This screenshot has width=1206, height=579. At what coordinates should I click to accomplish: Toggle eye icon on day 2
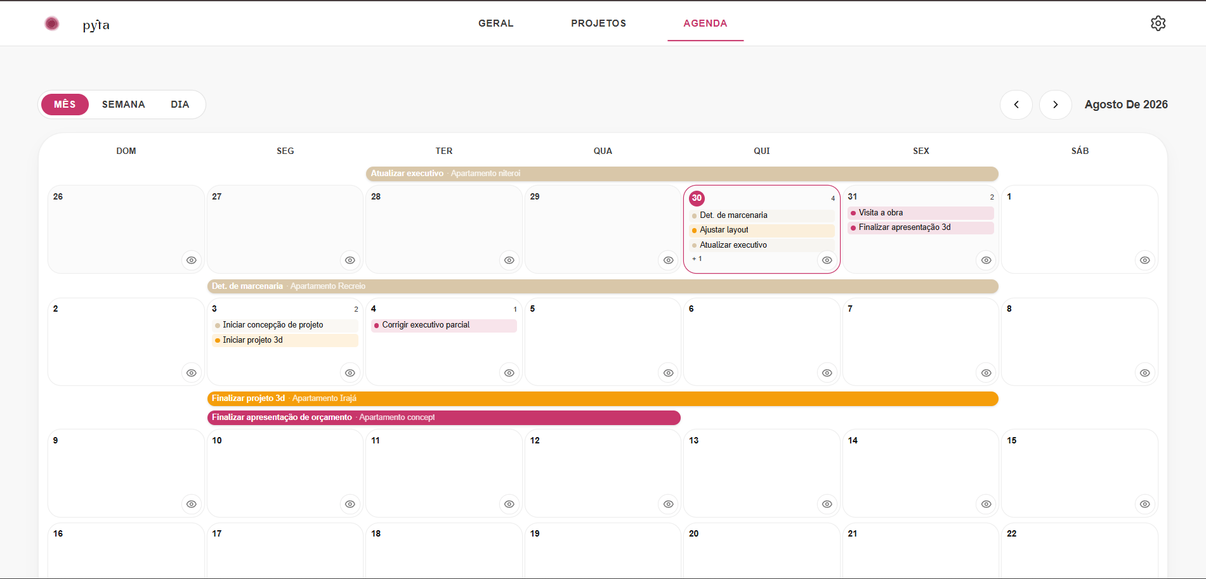192,373
